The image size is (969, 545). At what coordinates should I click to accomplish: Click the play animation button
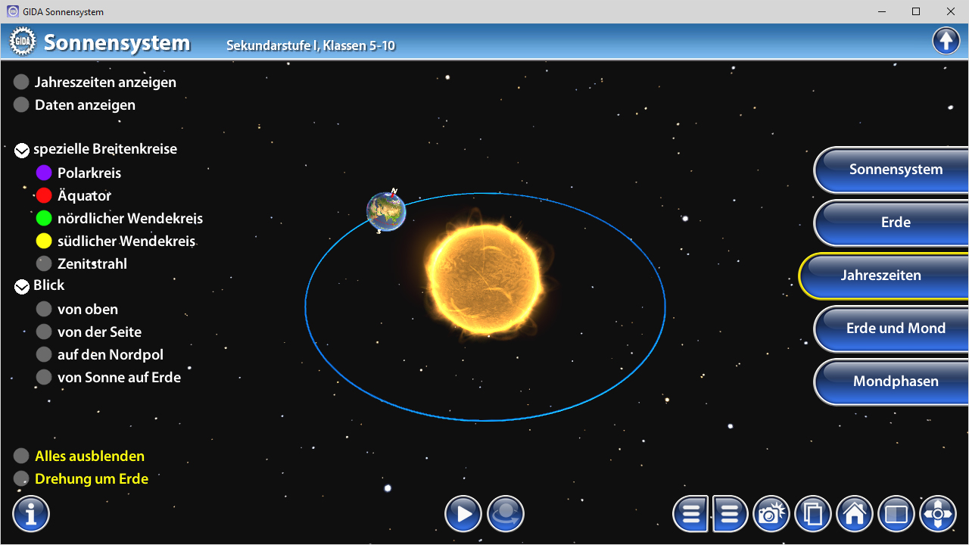(463, 515)
